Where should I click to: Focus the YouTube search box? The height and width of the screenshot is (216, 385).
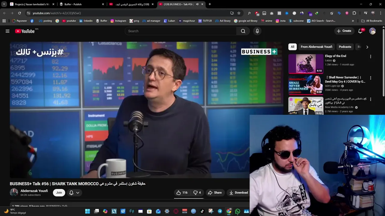pos(180,31)
